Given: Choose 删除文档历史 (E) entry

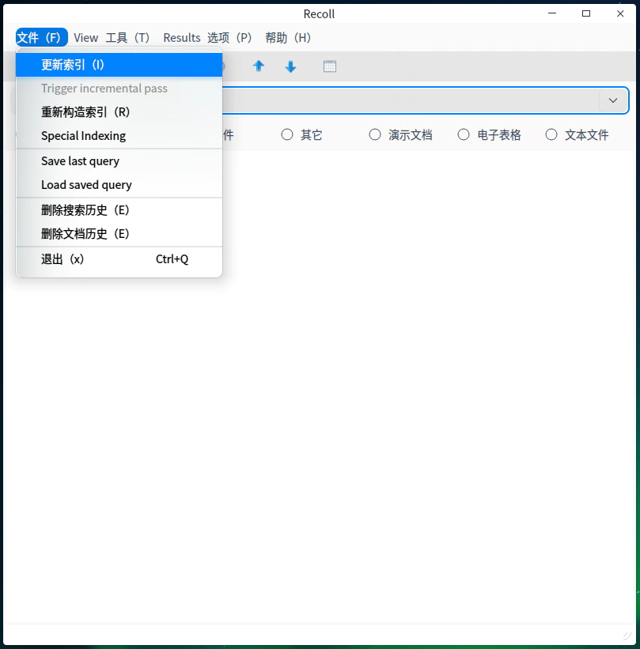Looking at the screenshot, I should 119,234.
